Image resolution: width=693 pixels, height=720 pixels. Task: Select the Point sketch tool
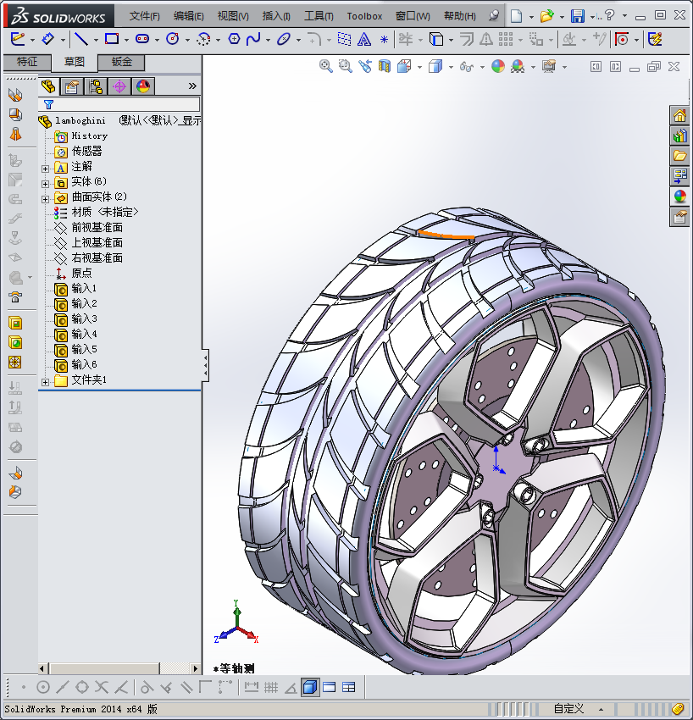click(384, 40)
